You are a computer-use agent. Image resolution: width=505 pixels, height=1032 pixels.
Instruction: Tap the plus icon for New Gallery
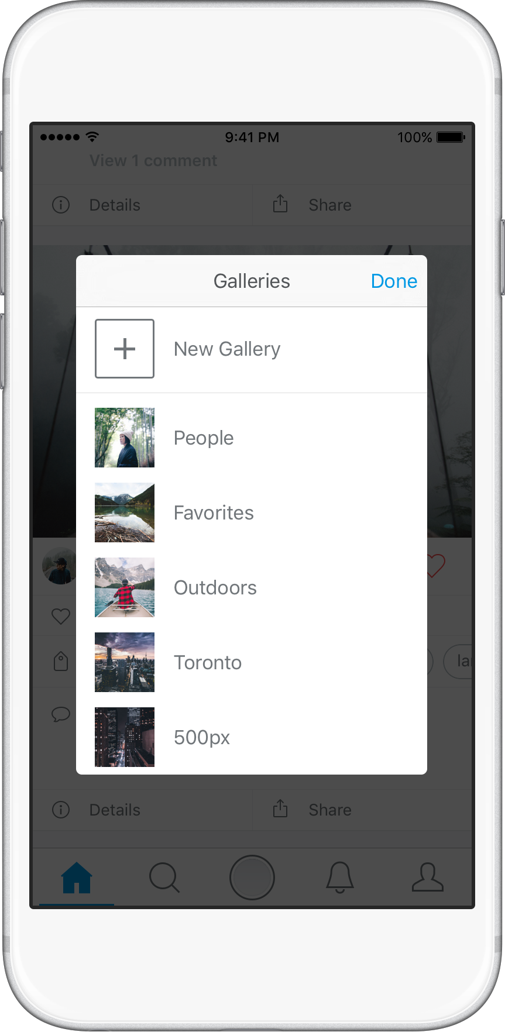pyautogui.click(x=125, y=349)
